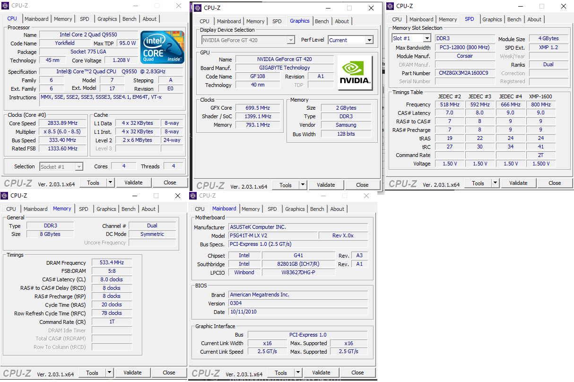Screen dimensions: 574x382
Task: Expand Tools arrow in the Processor window
Action: click(x=110, y=182)
